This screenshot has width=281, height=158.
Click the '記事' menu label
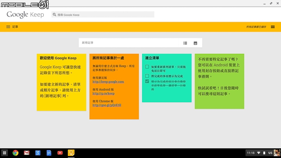click(x=15, y=27)
